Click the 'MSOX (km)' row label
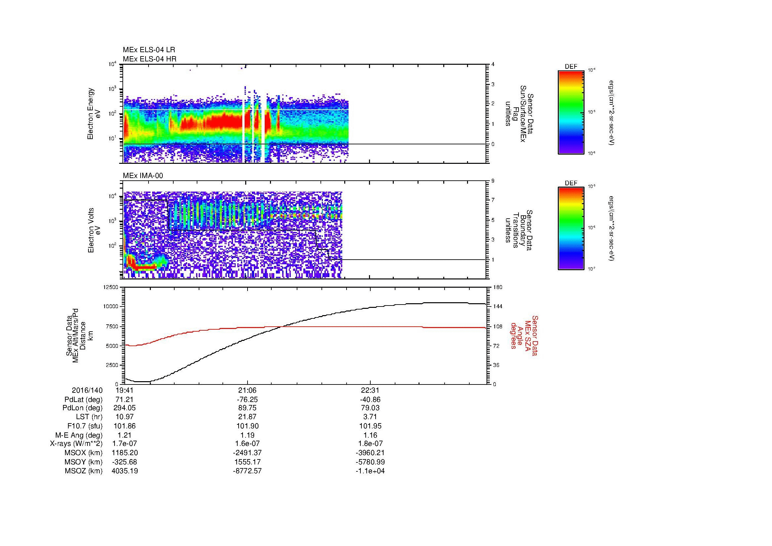Image resolution: width=772 pixels, height=546 pixels. [84, 453]
